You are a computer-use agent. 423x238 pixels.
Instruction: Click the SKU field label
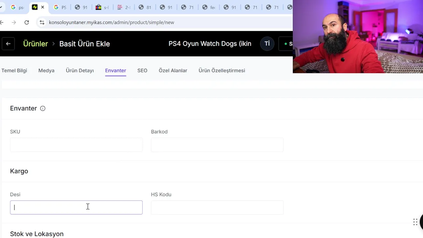pyautogui.click(x=15, y=132)
